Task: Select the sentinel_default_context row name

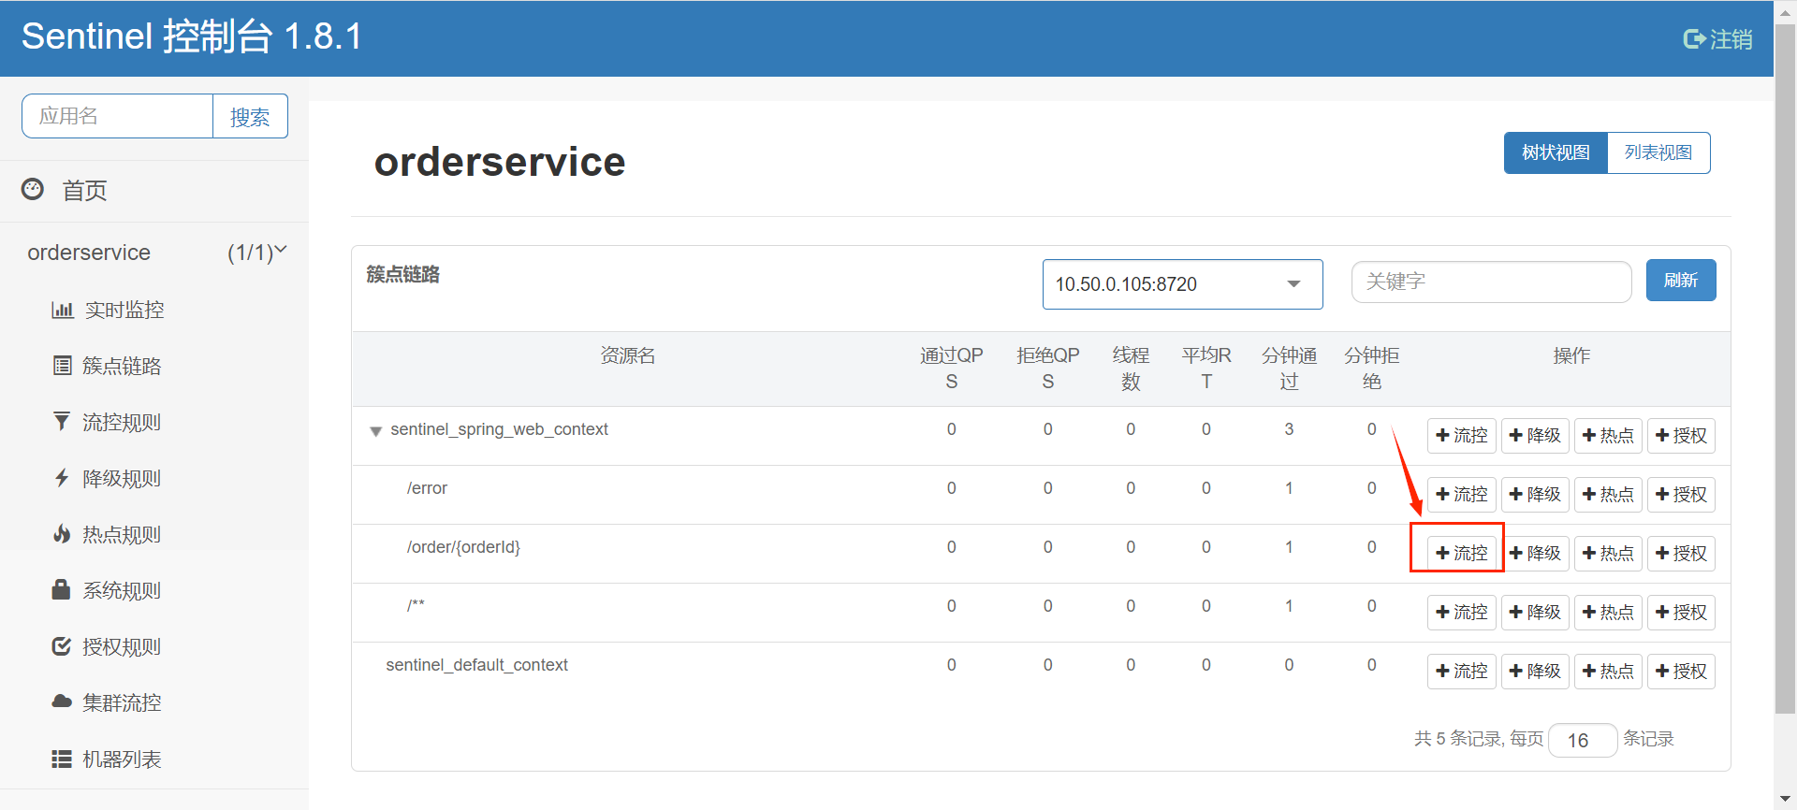Action: 476,665
